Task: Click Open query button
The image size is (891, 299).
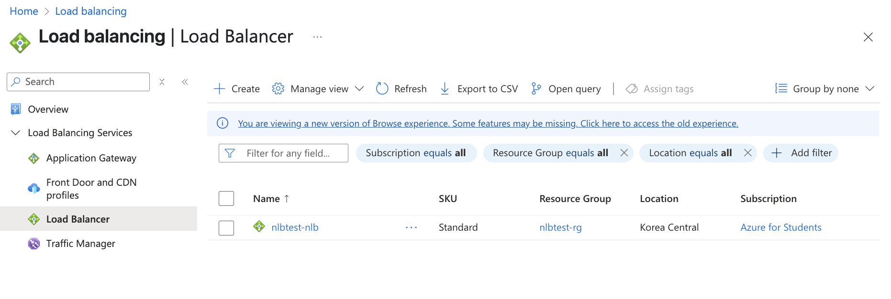Action: click(566, 89)
